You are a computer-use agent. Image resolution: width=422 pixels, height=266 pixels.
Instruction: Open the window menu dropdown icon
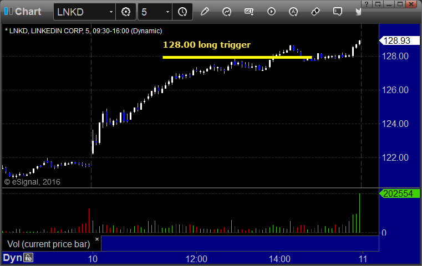click(378, 4)
